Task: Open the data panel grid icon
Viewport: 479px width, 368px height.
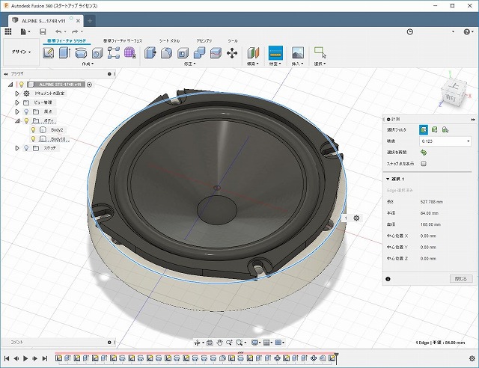Action: coord(8,31)
